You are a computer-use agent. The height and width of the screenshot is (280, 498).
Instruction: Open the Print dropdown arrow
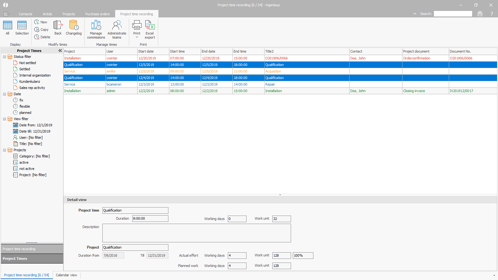[137, 37]
